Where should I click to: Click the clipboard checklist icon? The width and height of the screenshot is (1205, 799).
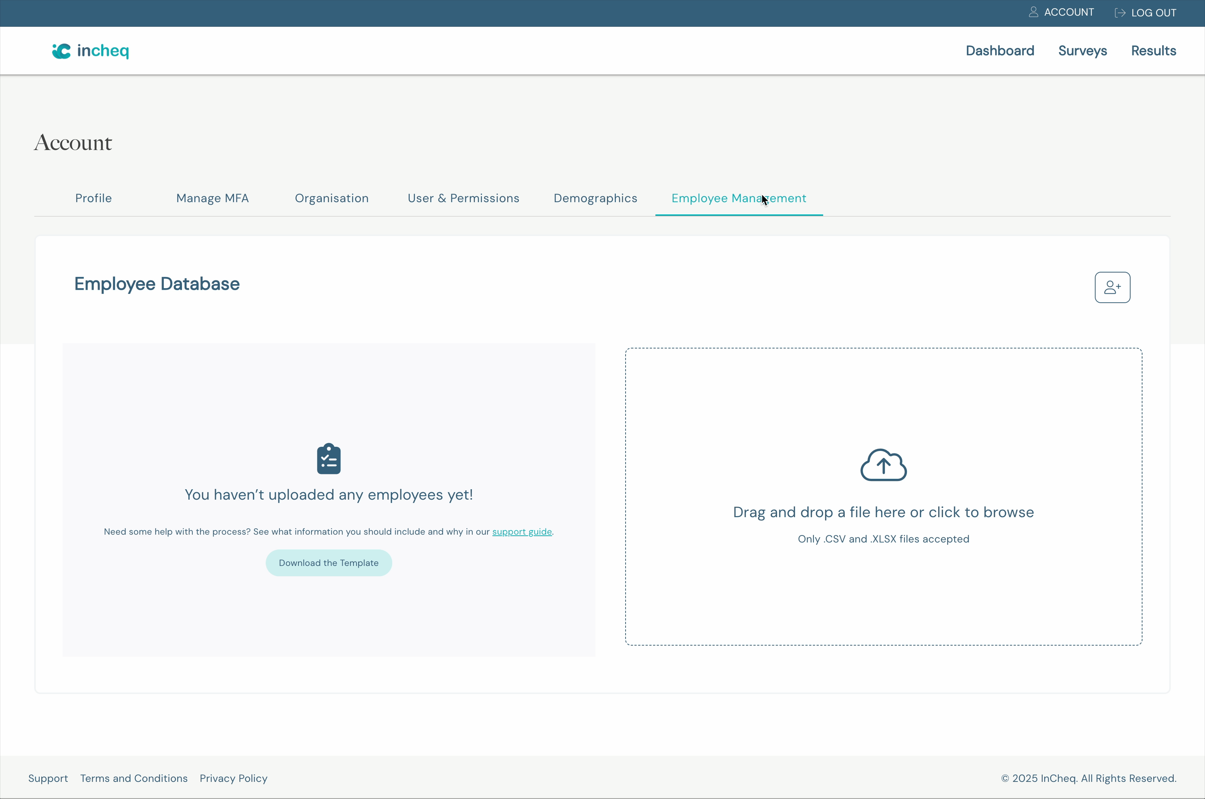click(x=329, y=459)
